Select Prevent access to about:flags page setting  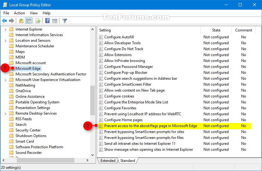tap(175, 126)
